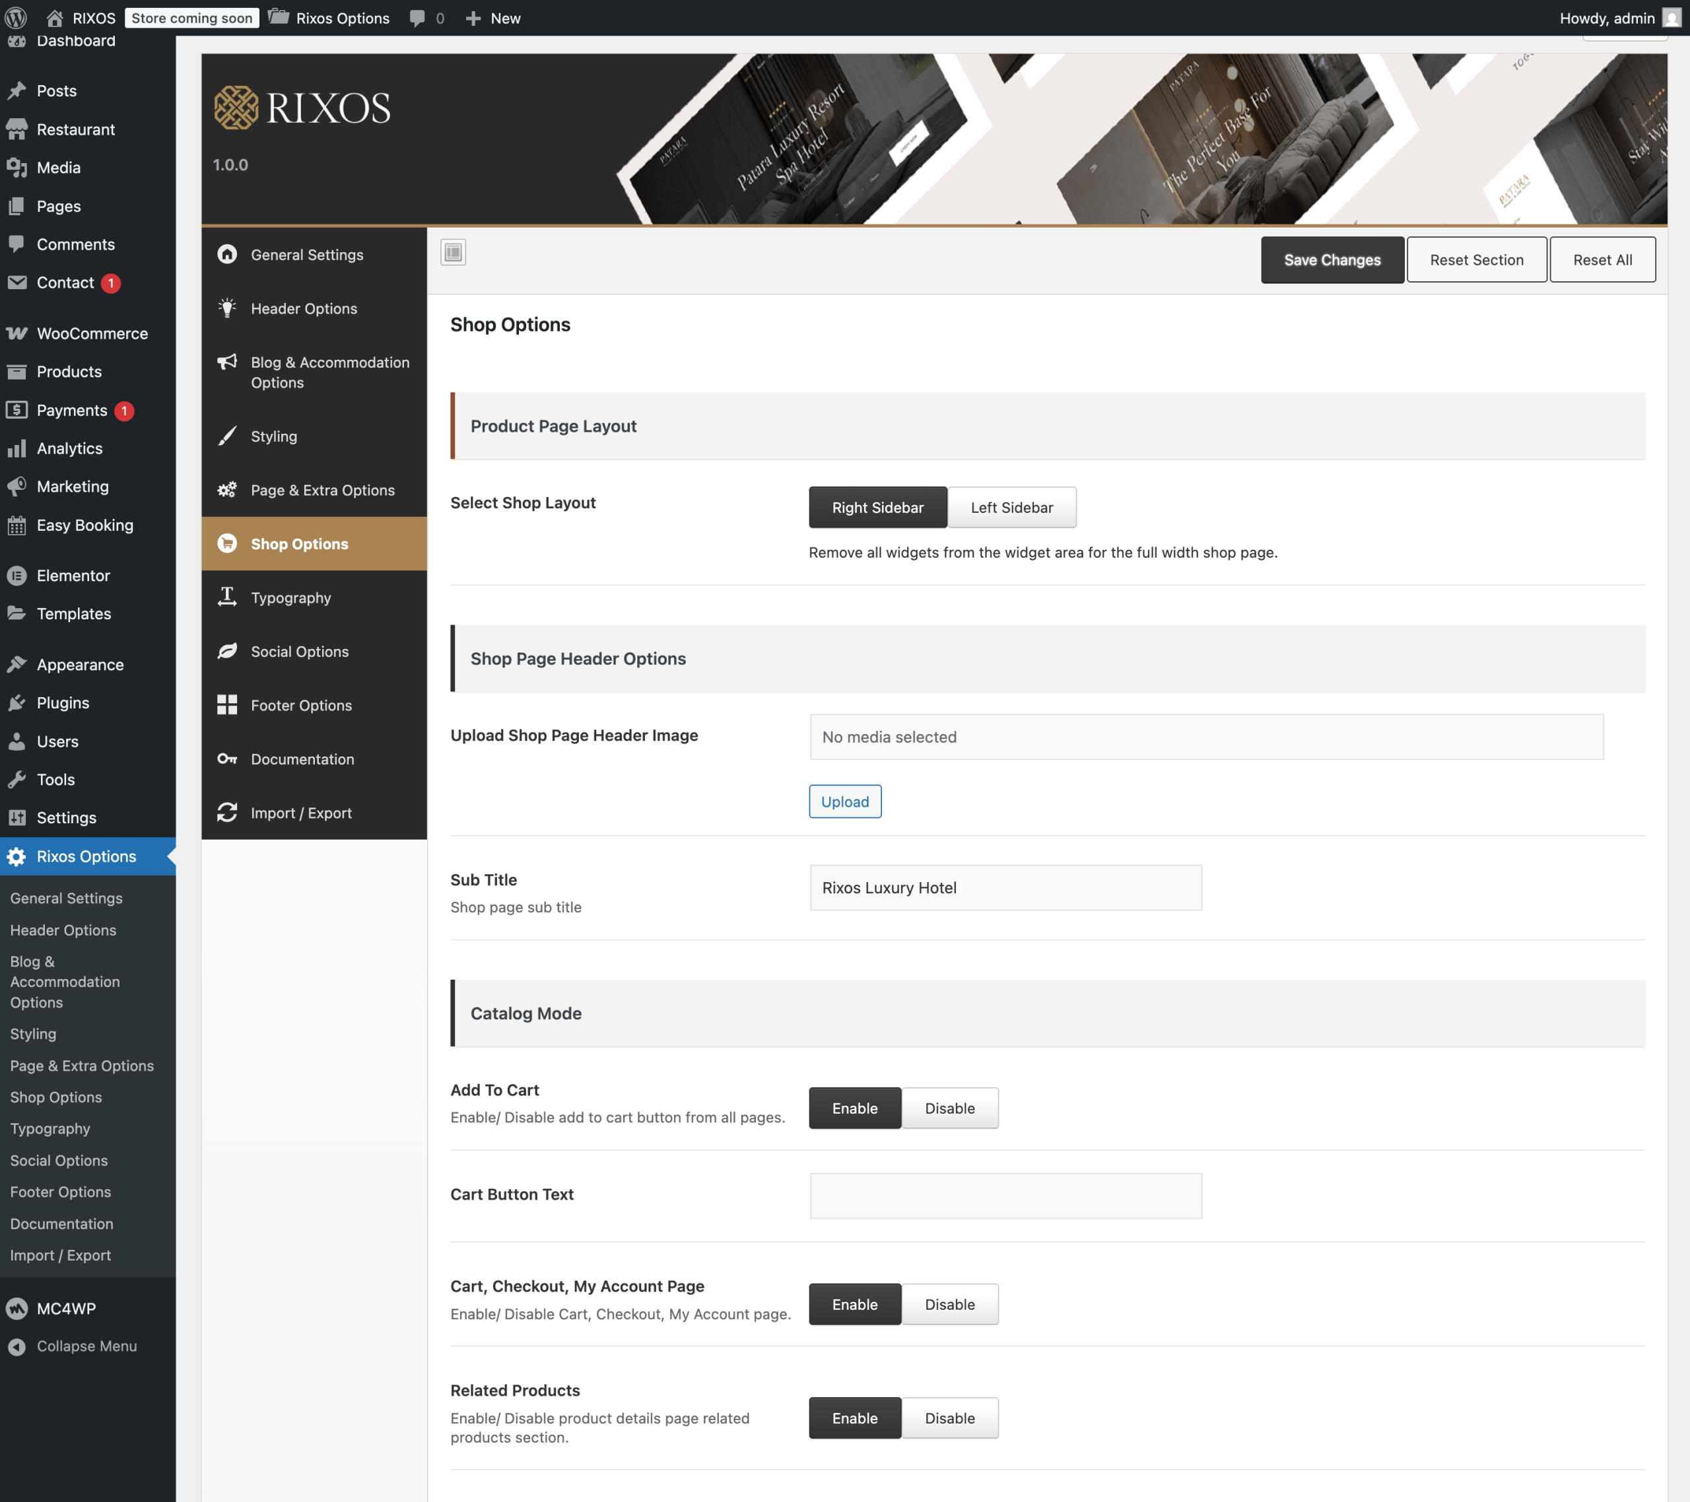Open the comments bubble icon in admin bar
Image resolution: width=1690 pixels, height=1502 pixels.
(x=417, y=18)
